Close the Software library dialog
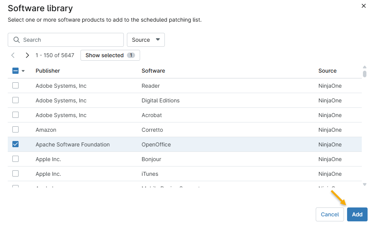Screen dimensions: 373x226 pyautogui.click(x=363, y=6)
